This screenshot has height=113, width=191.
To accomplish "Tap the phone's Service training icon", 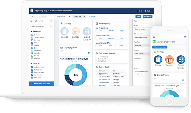I will tap(158, 60).
